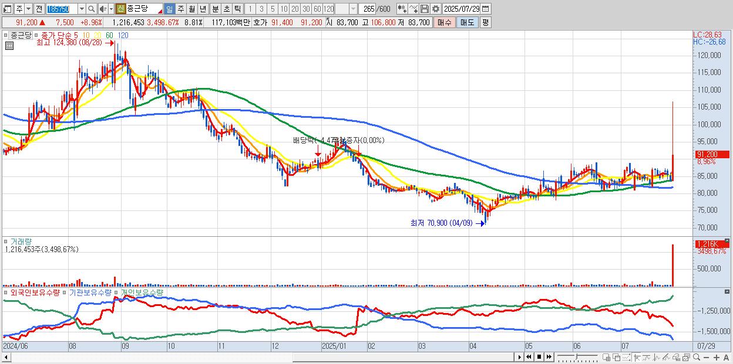Choose the 30 interval button
The width and height of the screenshot is (733, 364).
click(x=306, y=9)
